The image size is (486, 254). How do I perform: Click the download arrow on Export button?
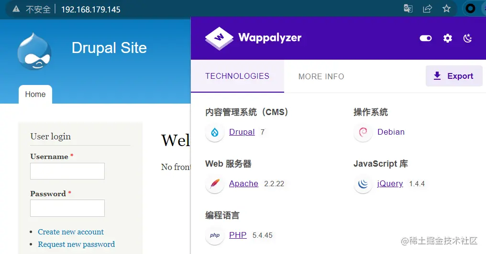pos(437,76)
